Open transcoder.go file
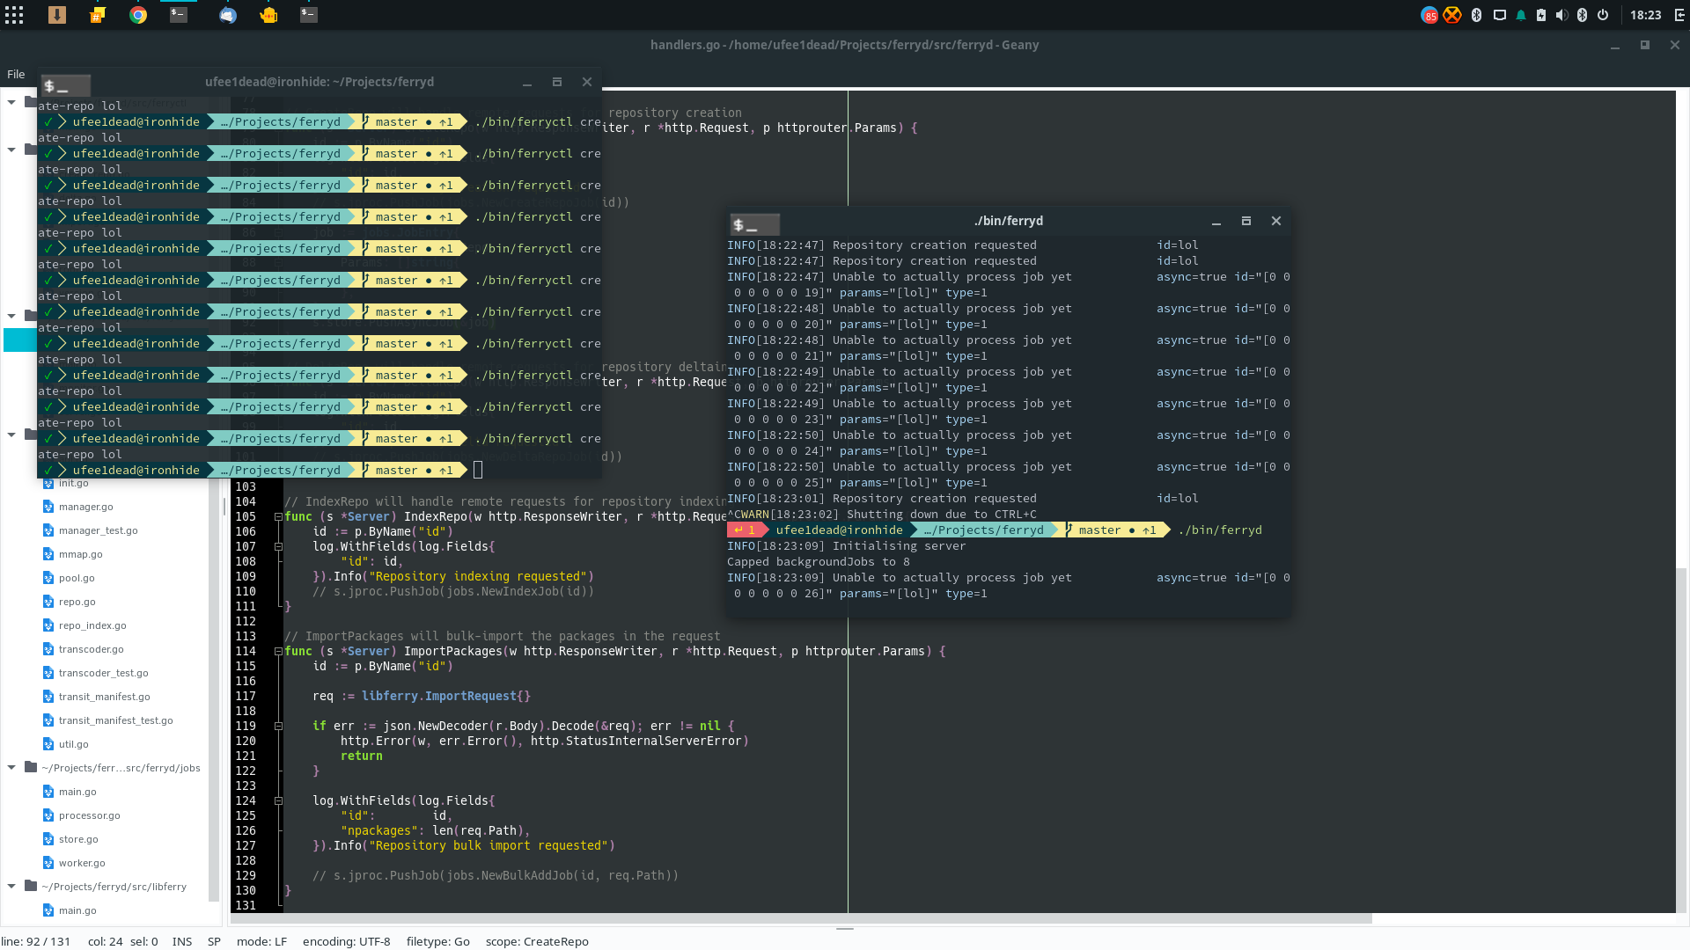 [92, 649]
